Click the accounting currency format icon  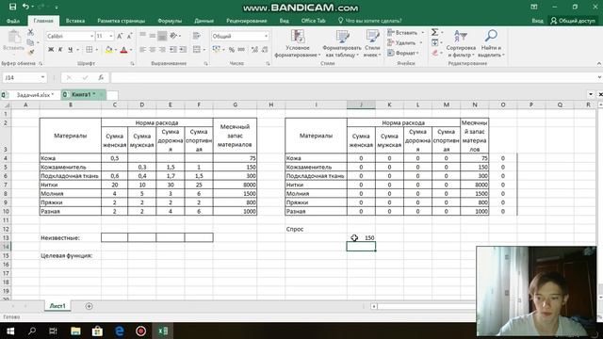(216, 50)
